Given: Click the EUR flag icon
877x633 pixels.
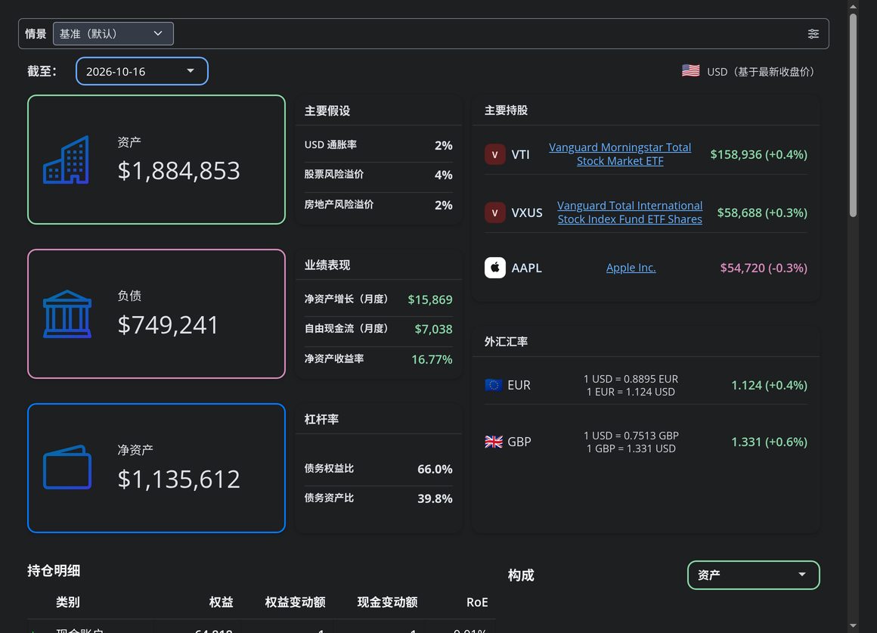Looking at the screenshot, I should pos(493,385).
